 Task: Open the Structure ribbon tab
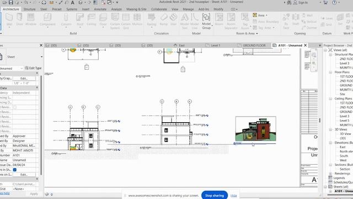coord(29,9)
